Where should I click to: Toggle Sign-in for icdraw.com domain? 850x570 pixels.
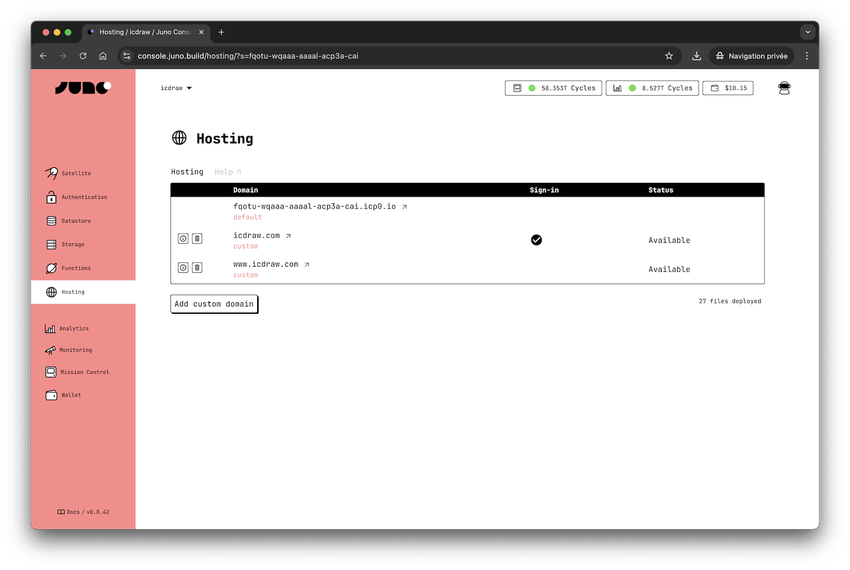[x=536, y=240]
